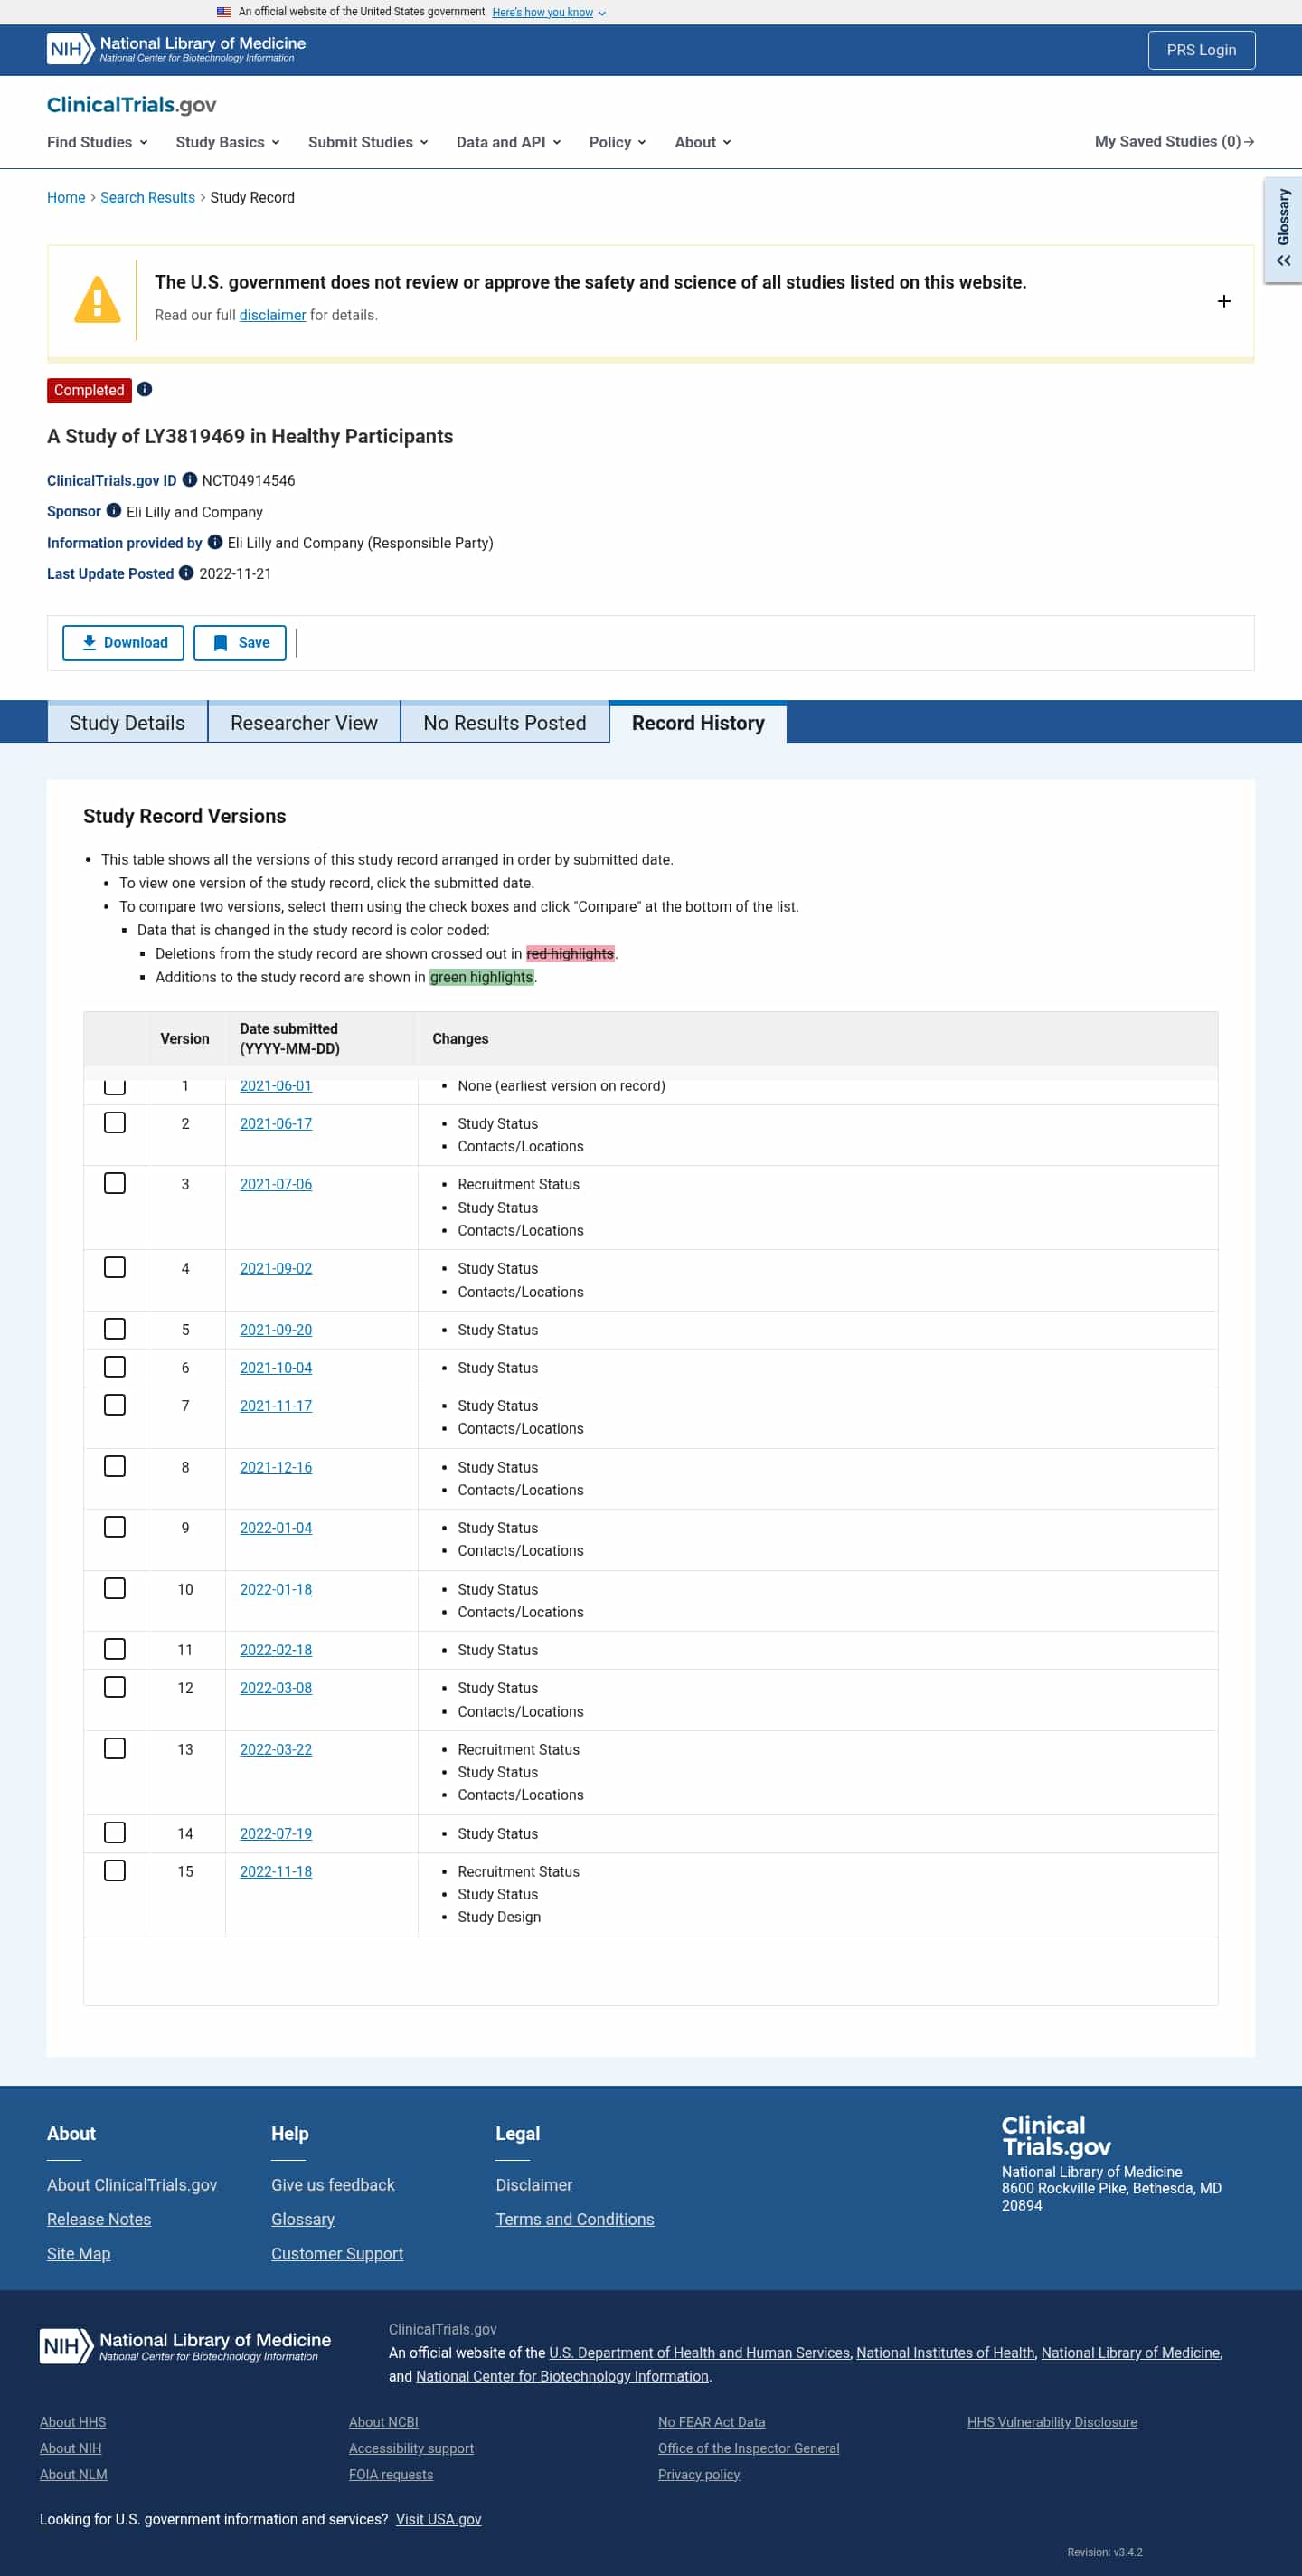Select checkbox for version 7 dated 2021-11-17
This screenshot has height=2576, width=1302.
click(x=115, y=1405)
